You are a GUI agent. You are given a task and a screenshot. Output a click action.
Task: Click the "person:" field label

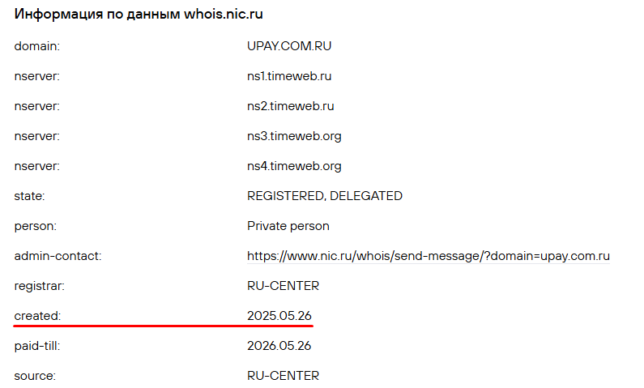tap(35, 226)
